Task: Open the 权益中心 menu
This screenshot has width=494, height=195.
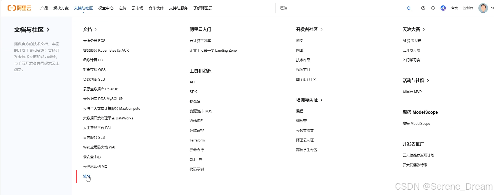Action: point(106,8)
